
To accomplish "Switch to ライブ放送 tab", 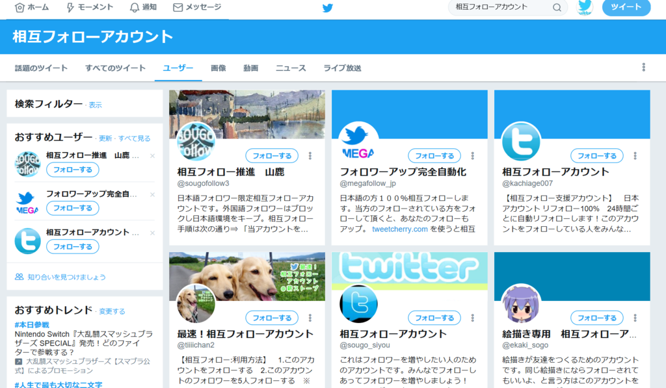I will (342, 68).
